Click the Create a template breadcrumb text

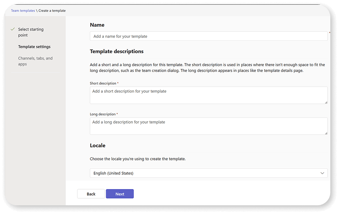coord(52,10)
